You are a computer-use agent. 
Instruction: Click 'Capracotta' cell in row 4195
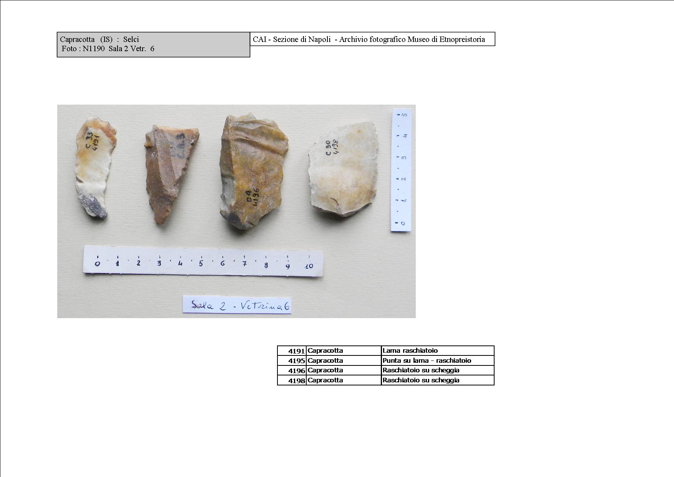tap(344, 361)
